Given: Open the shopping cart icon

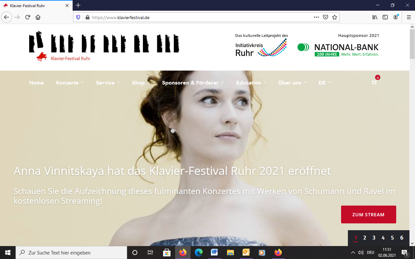Looking at the screenshot, I should pyautogui.click(x=374, y=83).
